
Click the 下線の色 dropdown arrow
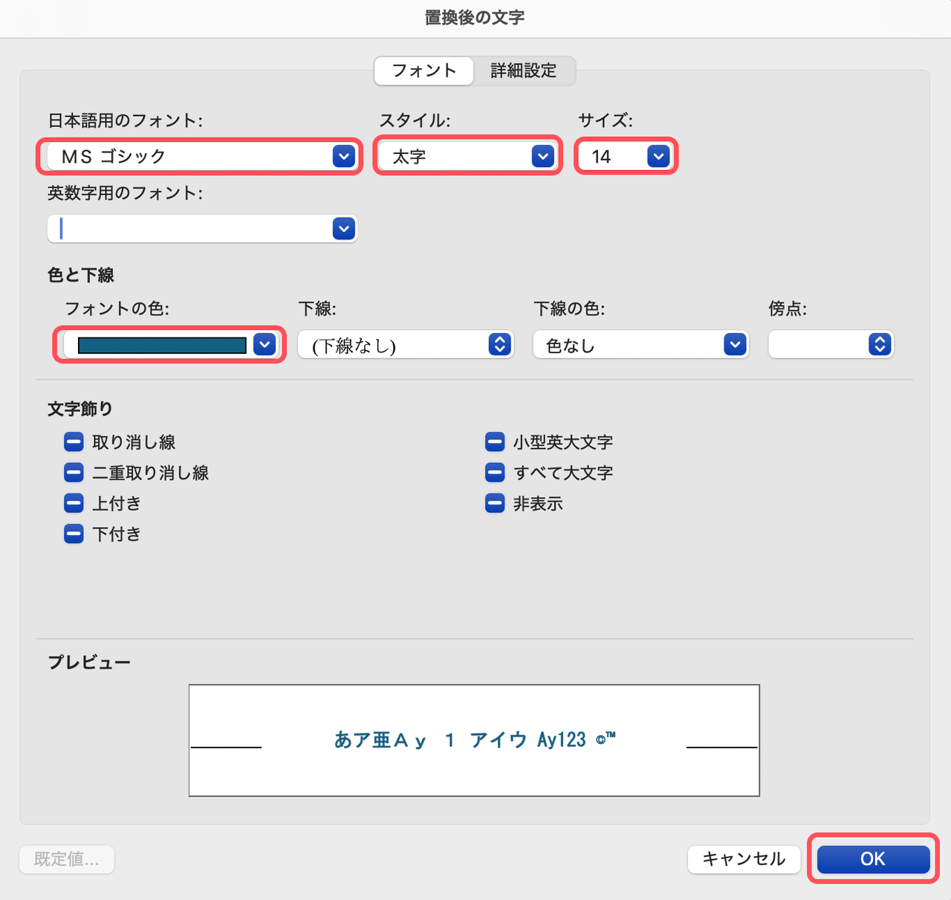pos(734,344)
